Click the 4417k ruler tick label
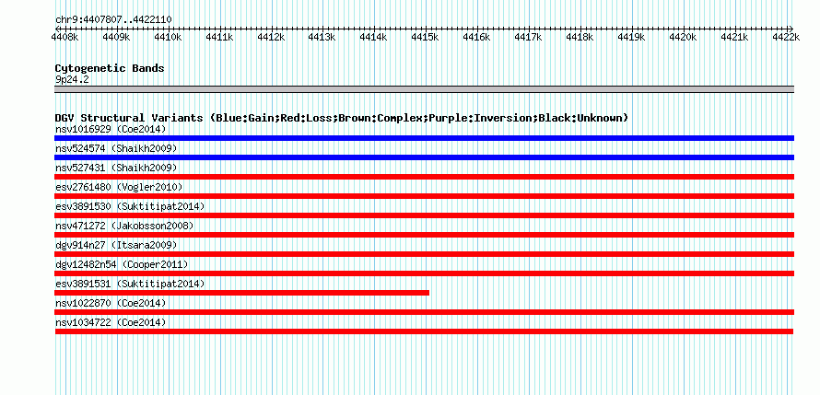The image size is (820, 395). 528,37
